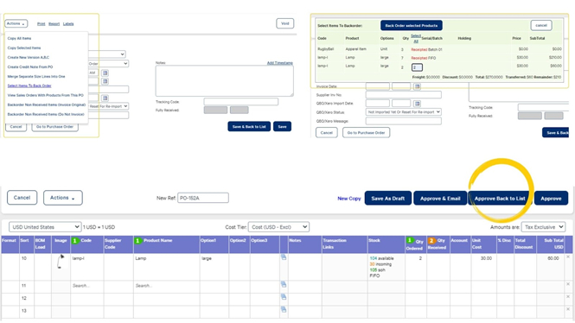Click the Void button
This screenshot has height=323, width=575.
(x=285, y=23)
